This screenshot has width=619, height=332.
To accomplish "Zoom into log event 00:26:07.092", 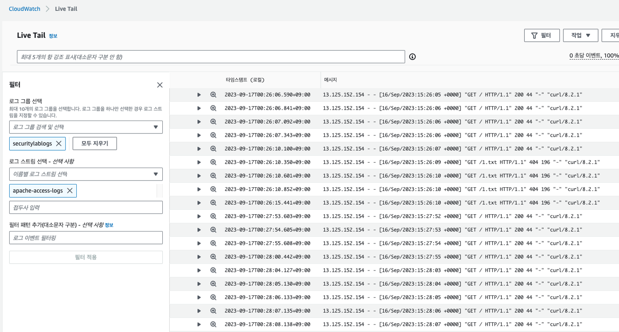I will pos(213,122).
